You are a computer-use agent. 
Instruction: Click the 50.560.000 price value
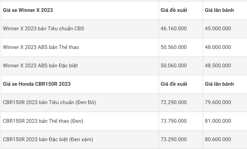(x=174, y=47)
